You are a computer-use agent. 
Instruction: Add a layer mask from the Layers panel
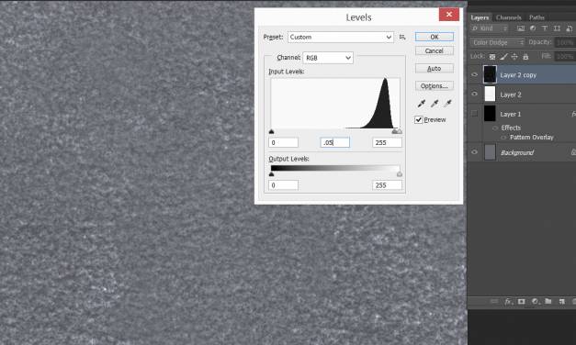click(x=521, y=301)
